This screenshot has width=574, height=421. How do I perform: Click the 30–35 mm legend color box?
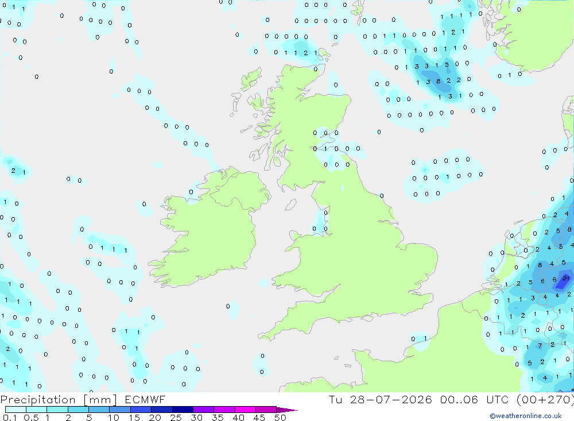pos(203,410)
